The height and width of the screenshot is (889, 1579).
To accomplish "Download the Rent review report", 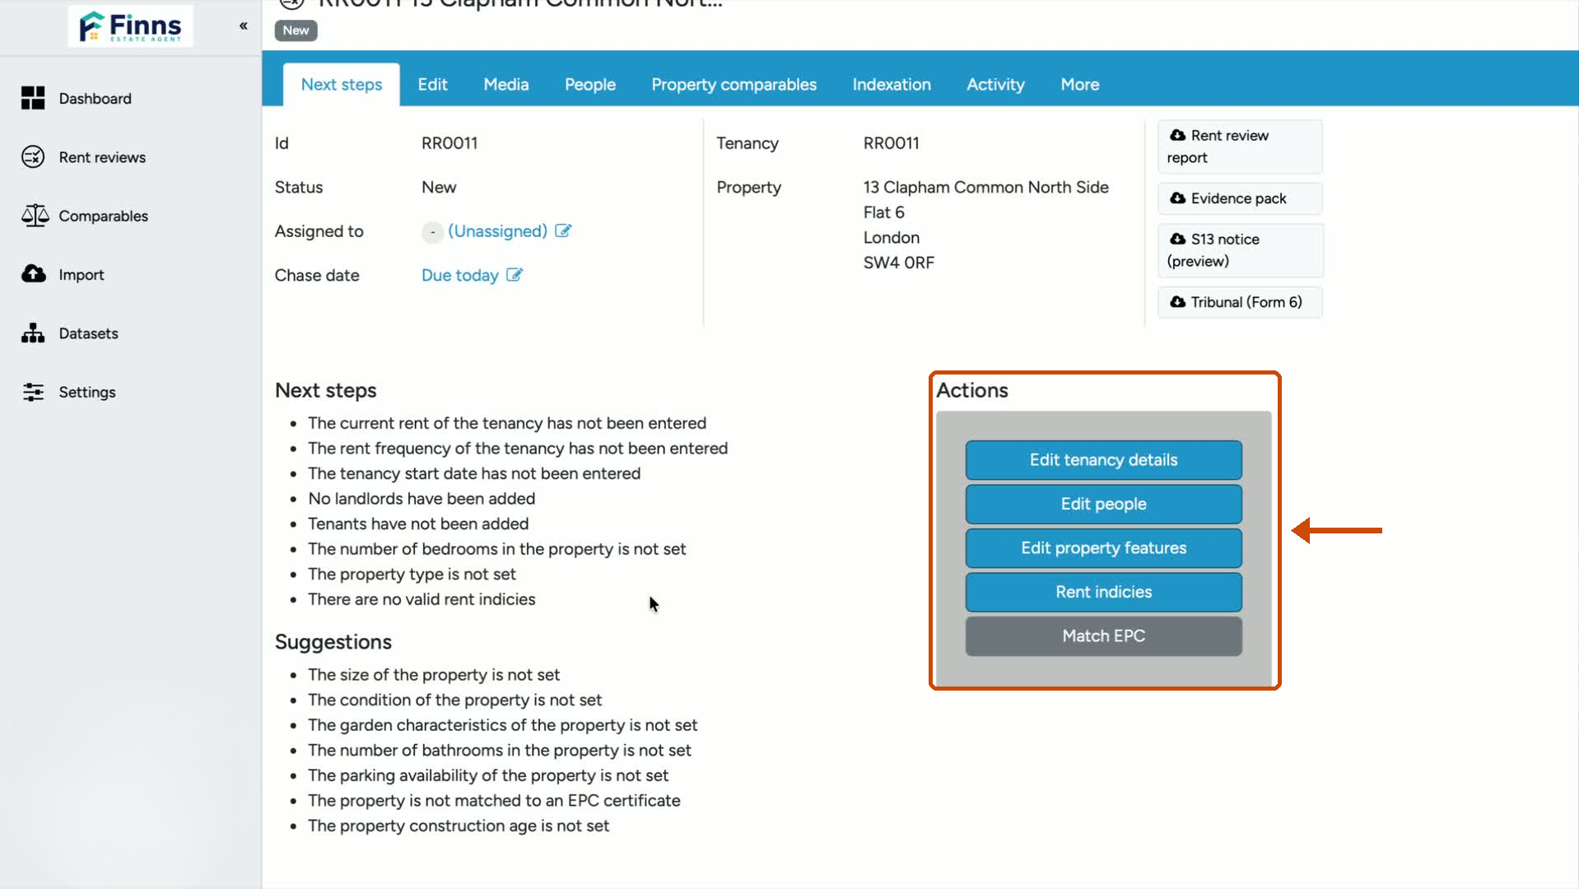I will (x=1240, y=147).
